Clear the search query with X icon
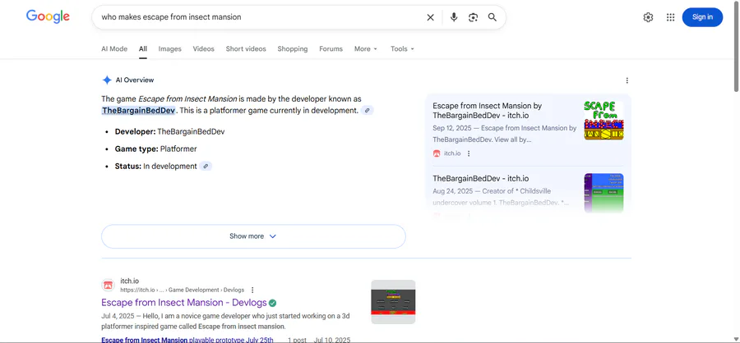 click(430, 17)
